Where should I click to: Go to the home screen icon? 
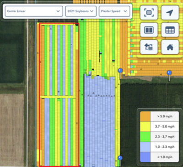pos(170,47)
